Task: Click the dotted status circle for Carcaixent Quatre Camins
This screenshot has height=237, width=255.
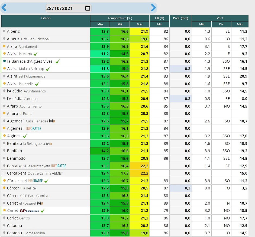Action: pyautogui.click(x=4, y=173)
